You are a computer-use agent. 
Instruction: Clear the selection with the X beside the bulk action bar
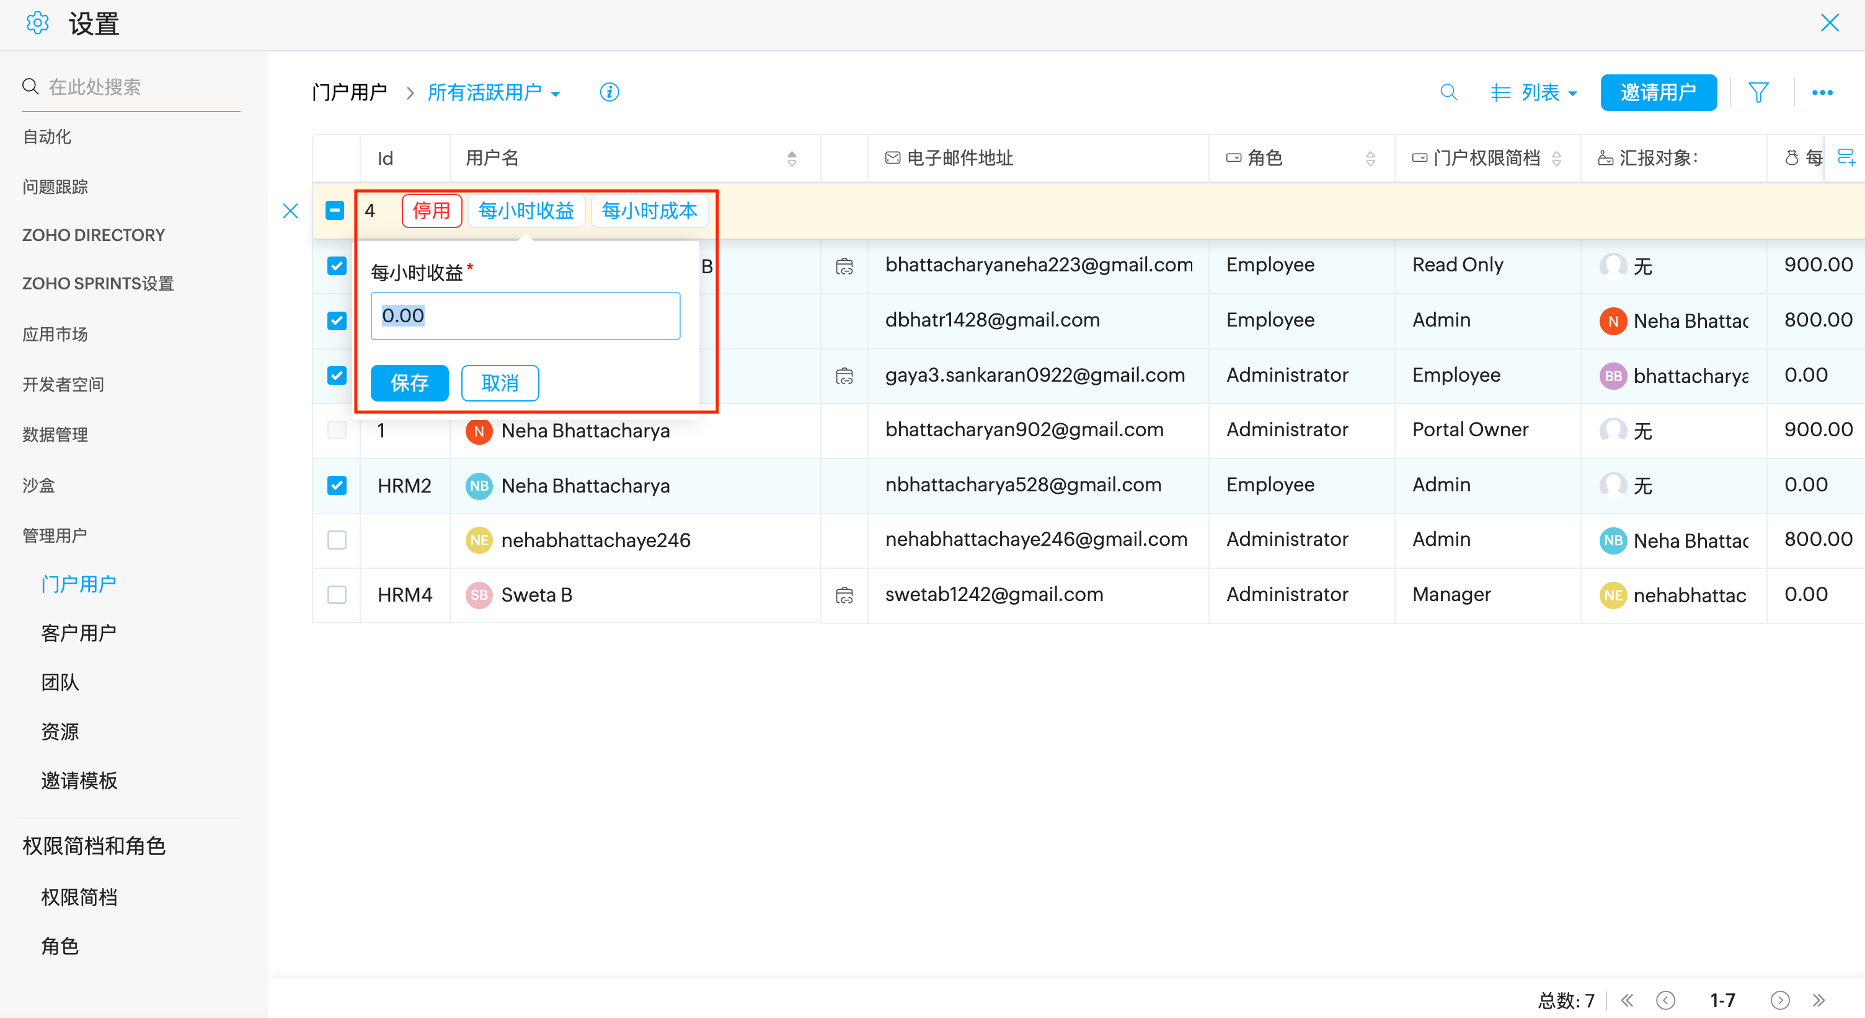(290, 211)
